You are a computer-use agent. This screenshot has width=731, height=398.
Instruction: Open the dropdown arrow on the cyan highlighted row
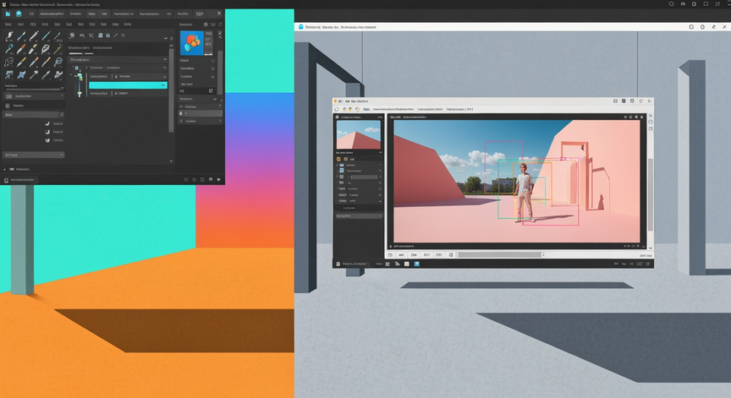pyautogui.click(x=163, y=85)
